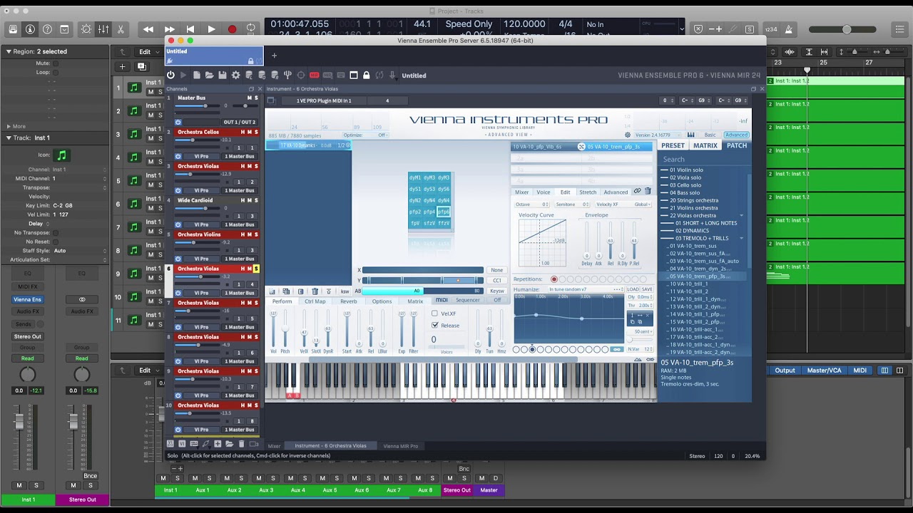Image resolution: width=913 pixels, height=513 pixels.
Task: Click the Vienna Ensemble power icon
Action: [170, 75]
